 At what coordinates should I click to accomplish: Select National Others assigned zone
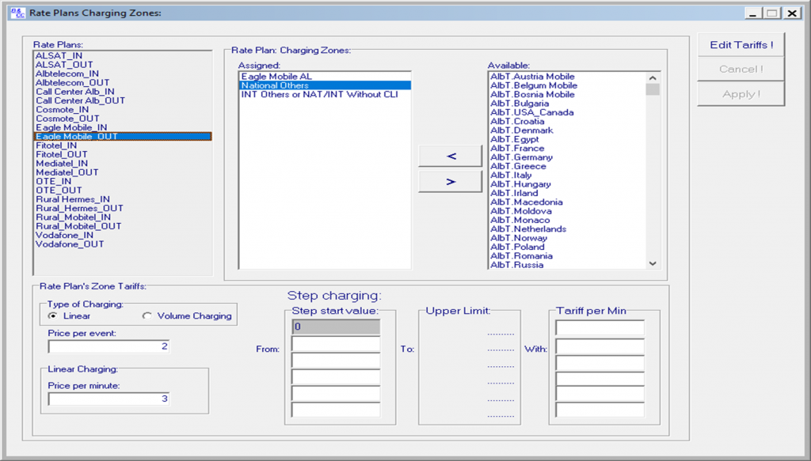pyautogui.click(x=326, y=85)
